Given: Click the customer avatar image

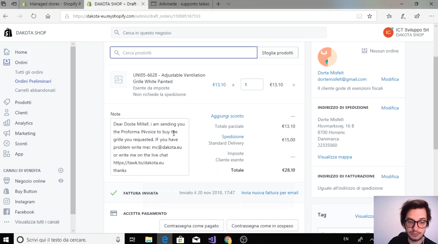Looking at the screenshot, I should [x=327, y=57].
